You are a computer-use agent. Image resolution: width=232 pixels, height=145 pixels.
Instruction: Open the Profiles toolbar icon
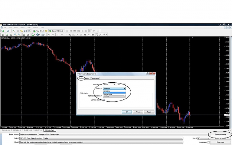[8, 31]
